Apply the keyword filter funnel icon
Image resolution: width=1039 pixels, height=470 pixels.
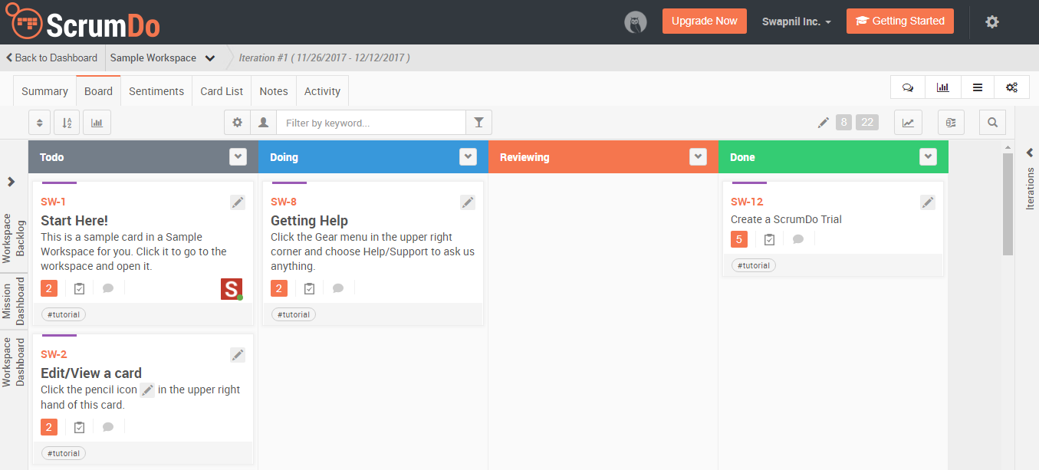(478, 122)
